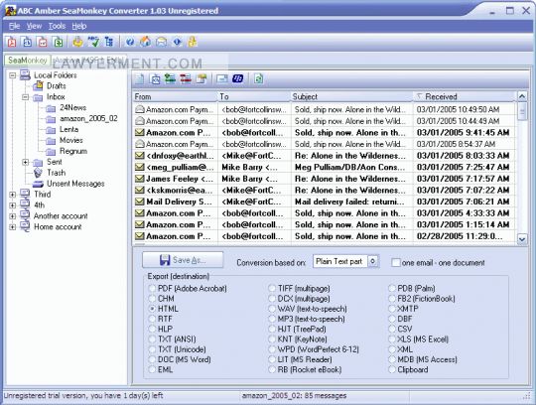Click the blue info toolbar icon
This screenshot has height=405, width=536.
(177, 42)
